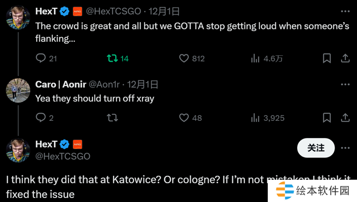
Task: View analytics showing 4.6万 views
Action: (x=266, y=58)
